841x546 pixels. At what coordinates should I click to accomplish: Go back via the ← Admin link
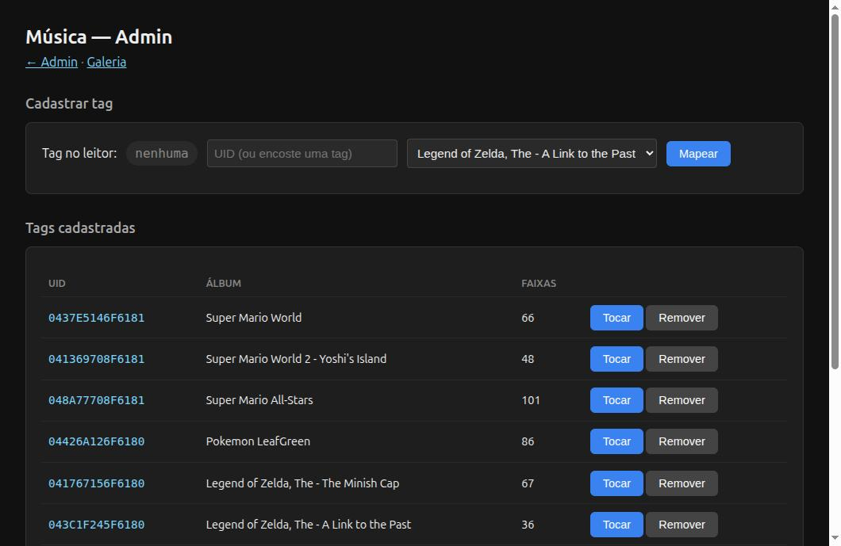52,62
